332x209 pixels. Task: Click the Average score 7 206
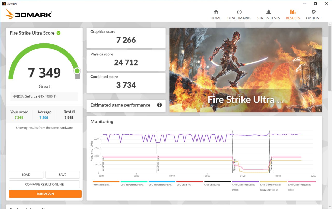[x=44, y=117]
